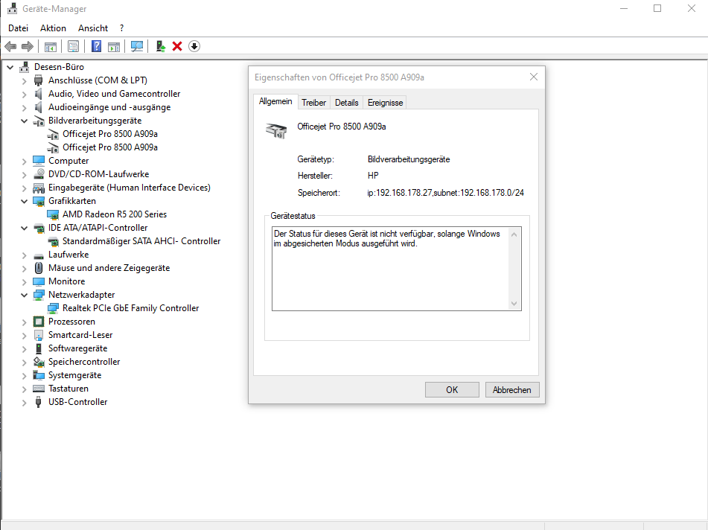Switch to the Ereignisse tab
This screenshot has height=530, width=708.
(385, 103)
